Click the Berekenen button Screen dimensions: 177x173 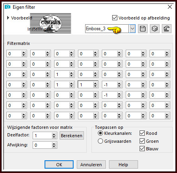pyautogui.click(x=72, y=136)
